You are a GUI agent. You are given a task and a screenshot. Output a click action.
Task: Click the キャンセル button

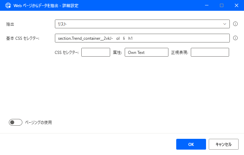(x=223, y=144)
